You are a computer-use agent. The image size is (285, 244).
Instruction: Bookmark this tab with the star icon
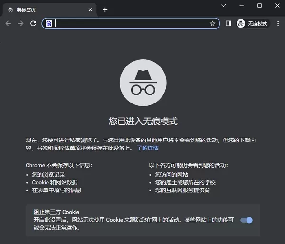point(212,23)
